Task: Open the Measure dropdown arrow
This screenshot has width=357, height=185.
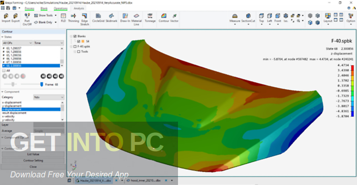Action: pyautogui.click(x=235, y=24)
